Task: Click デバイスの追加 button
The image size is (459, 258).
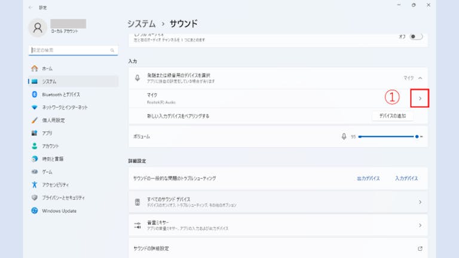Action: point(393,116)
